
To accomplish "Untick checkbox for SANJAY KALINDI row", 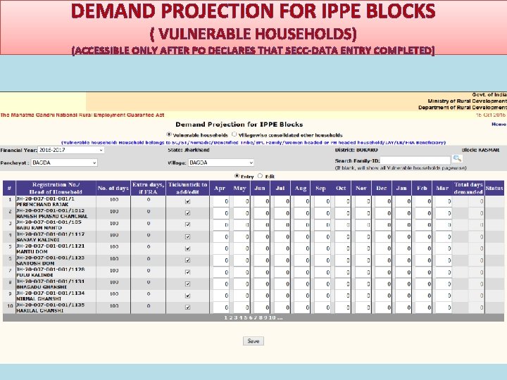I will (x=187, y=236).
